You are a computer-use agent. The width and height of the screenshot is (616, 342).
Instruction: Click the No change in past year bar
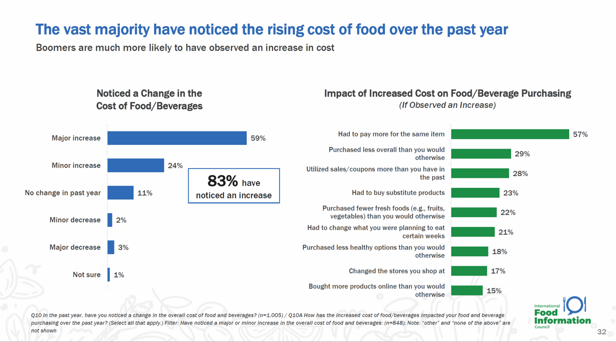[x=120, y=193]
